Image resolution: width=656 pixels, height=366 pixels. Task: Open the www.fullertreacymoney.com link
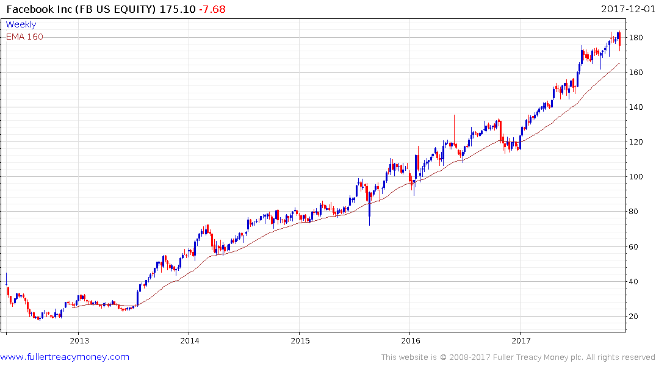(65, 357)
